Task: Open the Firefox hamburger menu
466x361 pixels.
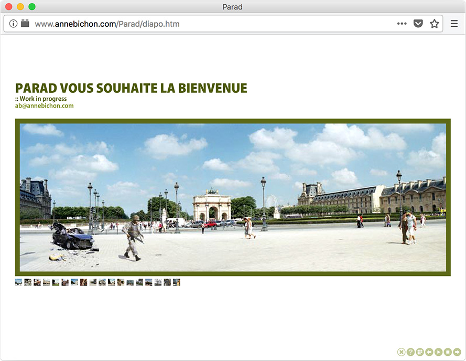Action: (454, 24)
